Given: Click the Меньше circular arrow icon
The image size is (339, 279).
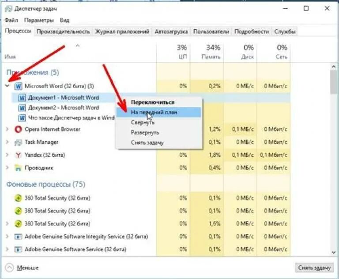Looking at the screenshot, I should click(x=9, y=268).
